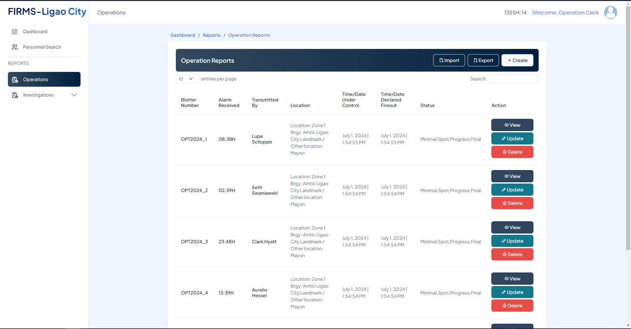This screenshot has height=329, width=631.
Task: Select the Operations reports sidebar item
Action: pyautogui.click(x=44, y=79)
